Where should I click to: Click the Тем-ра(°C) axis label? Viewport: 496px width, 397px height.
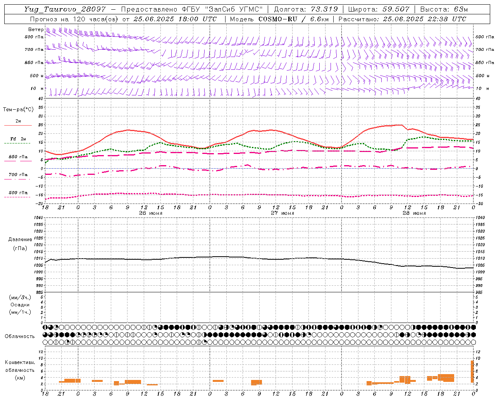[18, 110]
